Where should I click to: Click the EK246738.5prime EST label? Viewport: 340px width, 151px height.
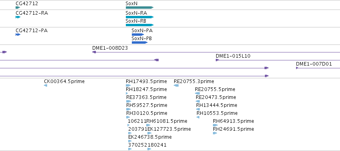tap(150, 137)
